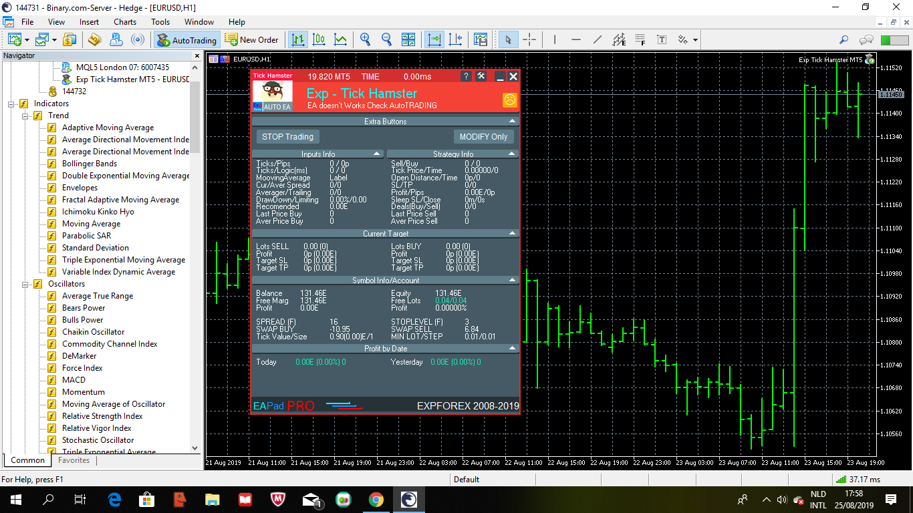Toggle the AutoTrading button

point(186,40)
